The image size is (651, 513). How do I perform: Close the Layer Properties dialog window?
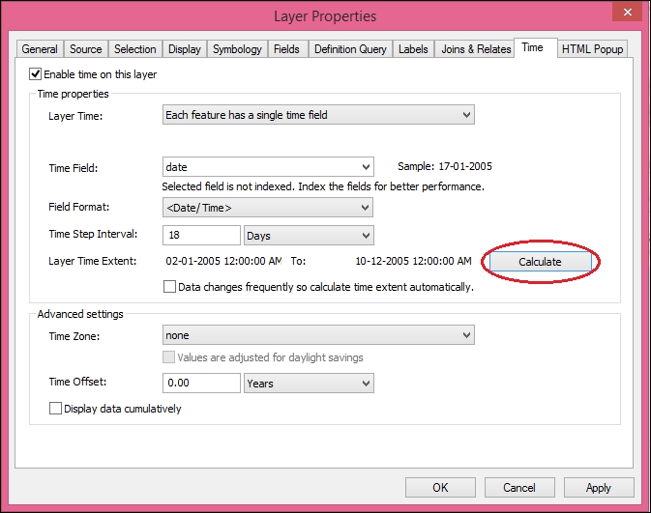click(x=625, y=15)
